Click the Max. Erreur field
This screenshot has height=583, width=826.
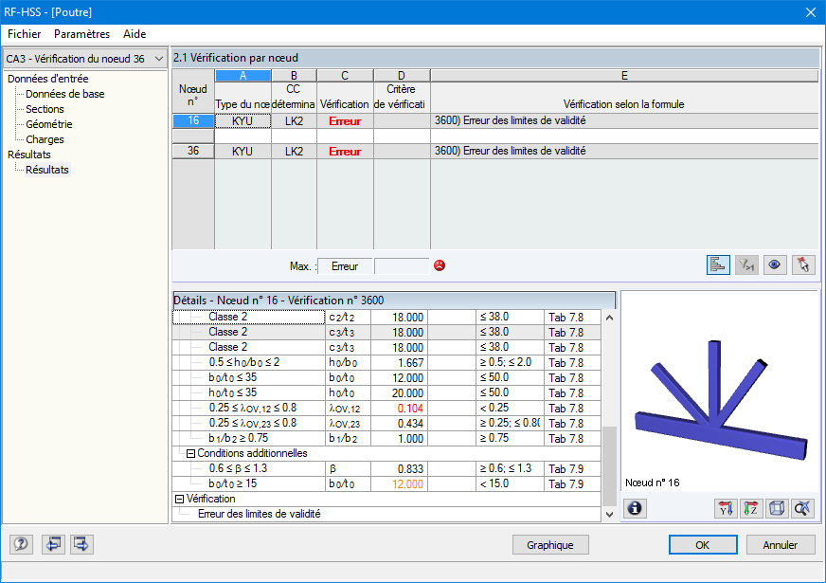(x=345, y=266)
